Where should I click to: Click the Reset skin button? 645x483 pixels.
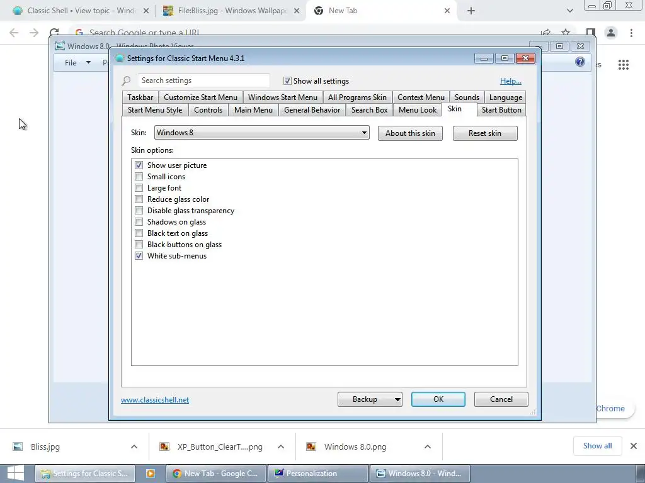click(x=485, y=133)
